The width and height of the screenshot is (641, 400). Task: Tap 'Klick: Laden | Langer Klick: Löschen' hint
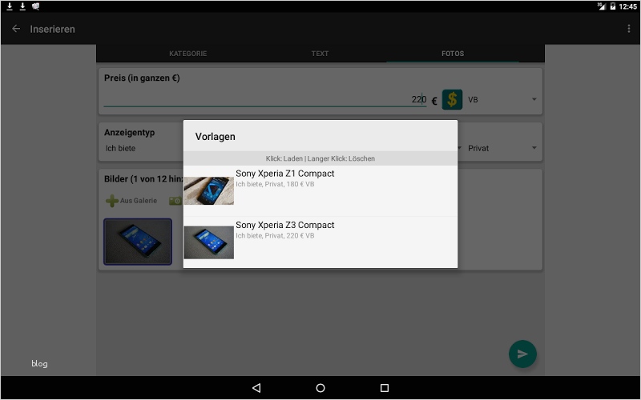click(320, 158)
